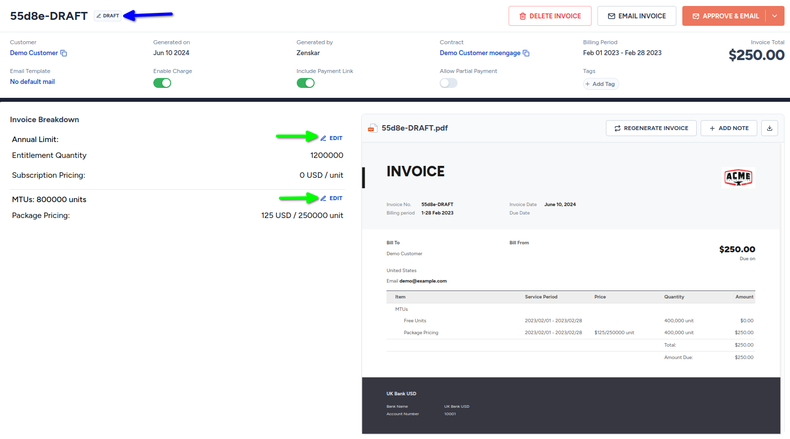The width and height of the screenshot is (790, 439).
Task: Click the ACME logo on the invoice
Action: 738,177
